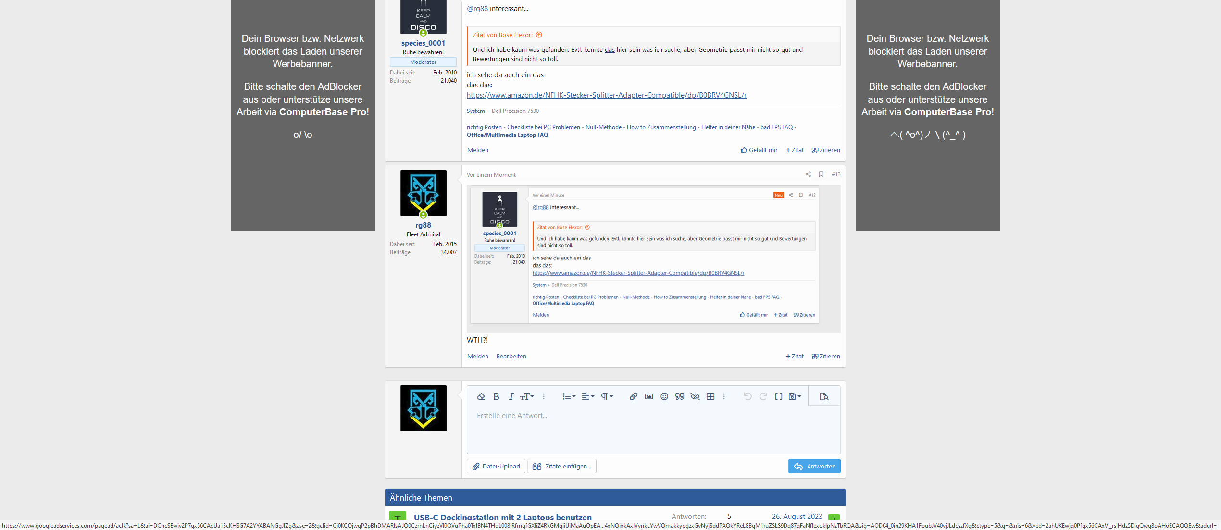Open the Amazon NFHK splitter link
Screen dimensions: 1221x530
606,95
